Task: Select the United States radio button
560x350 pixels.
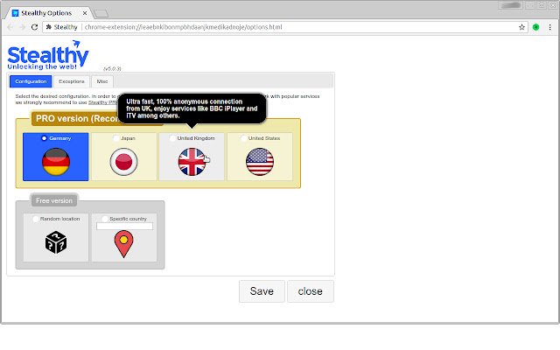Action: (x=243, y=138)
